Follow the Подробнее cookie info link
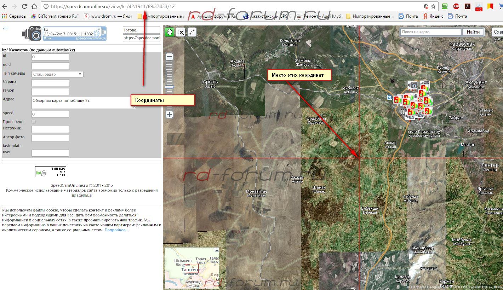 116,230
